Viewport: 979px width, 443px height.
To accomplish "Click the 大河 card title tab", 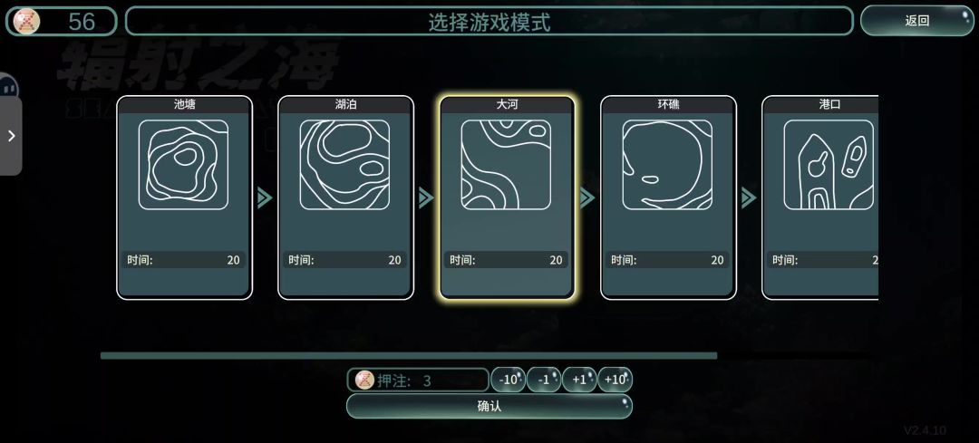I will (507, 105).
